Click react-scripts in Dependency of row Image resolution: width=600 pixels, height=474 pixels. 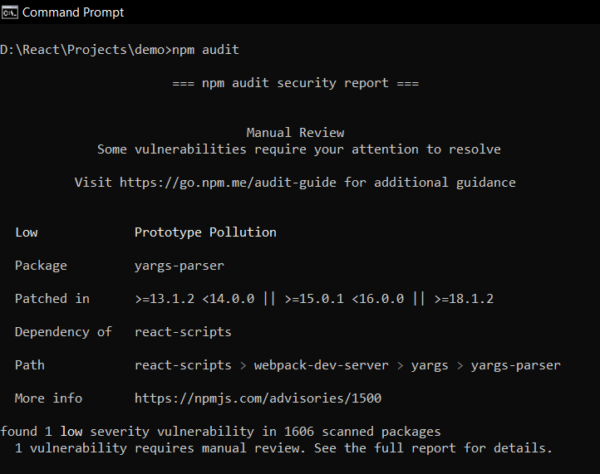click(183, 332)
